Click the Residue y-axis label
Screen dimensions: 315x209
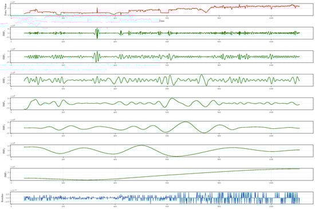(x=2, y=198)
